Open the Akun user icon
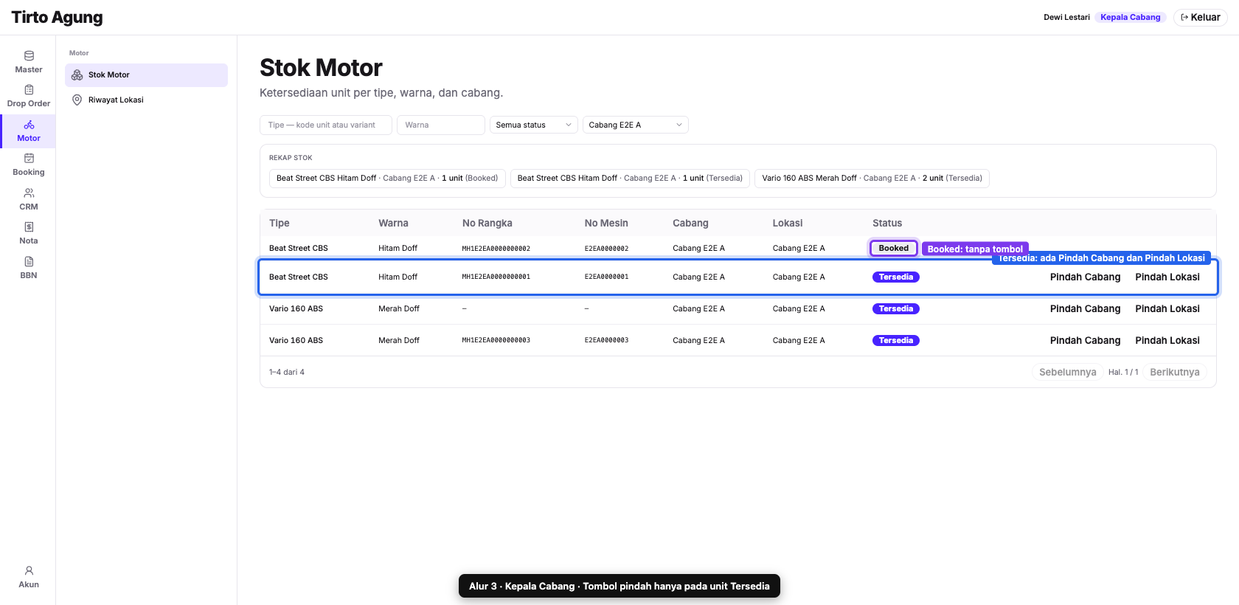 coord(29,570)
